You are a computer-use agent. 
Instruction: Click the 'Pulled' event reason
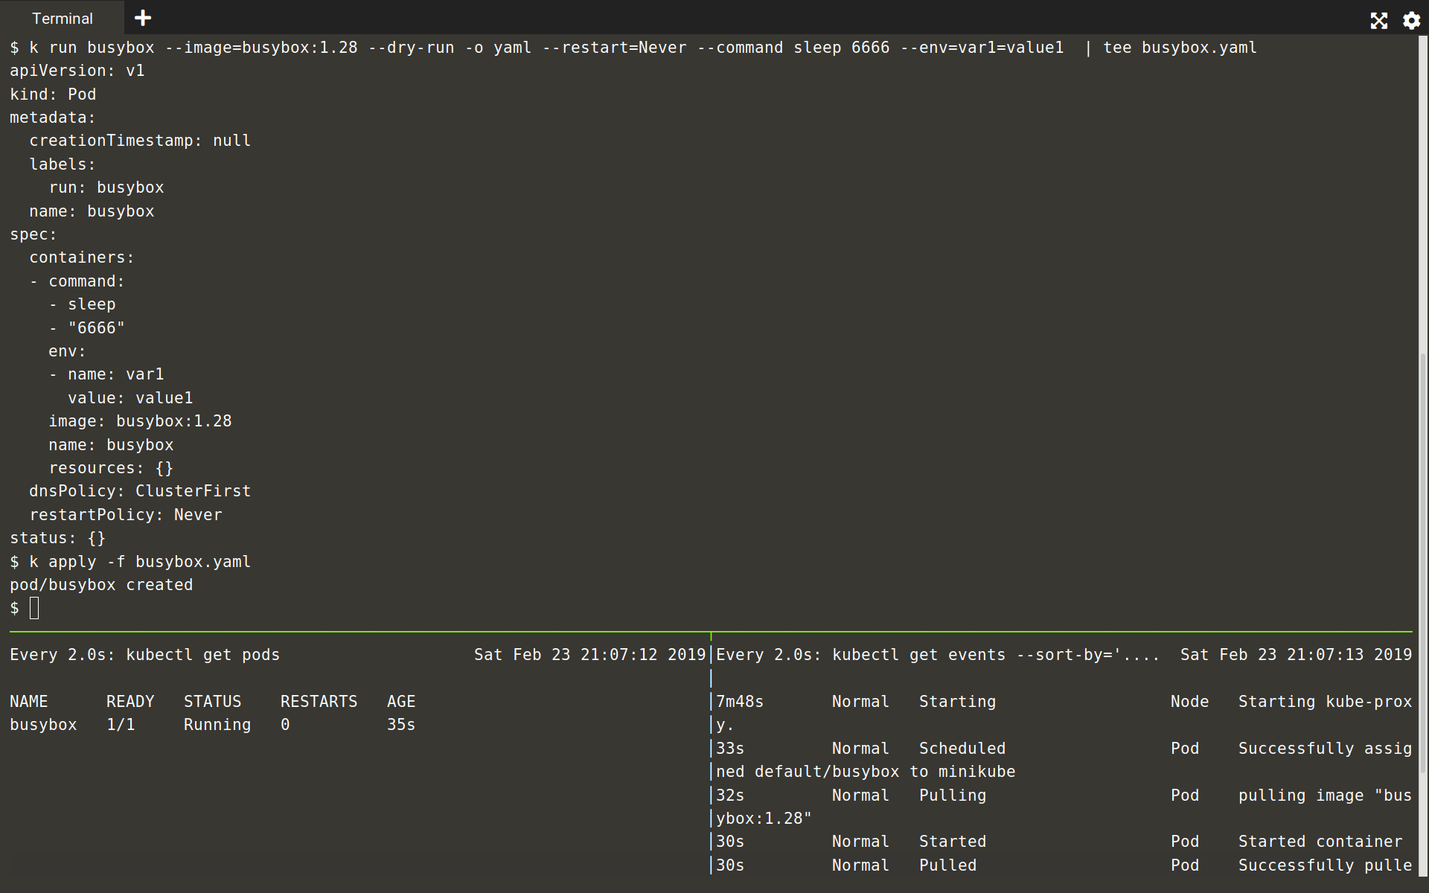pyautogui.click(x=948, y=865)
